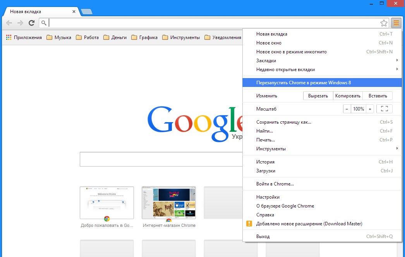Go forward with the forward arrow
The width and height of the screenshot is (405, 257).
pyautogui.click(x=20, y=23)
